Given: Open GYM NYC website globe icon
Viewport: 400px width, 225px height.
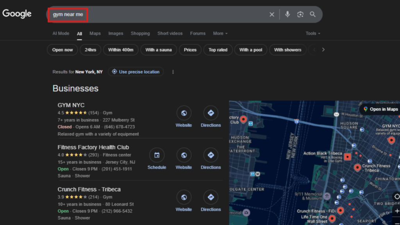Looking at the screenshot, I should (x=184, y=113).
